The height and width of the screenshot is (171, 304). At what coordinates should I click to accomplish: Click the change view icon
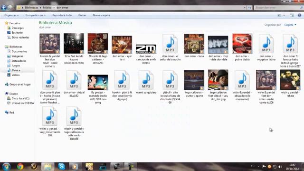[279, 15]
